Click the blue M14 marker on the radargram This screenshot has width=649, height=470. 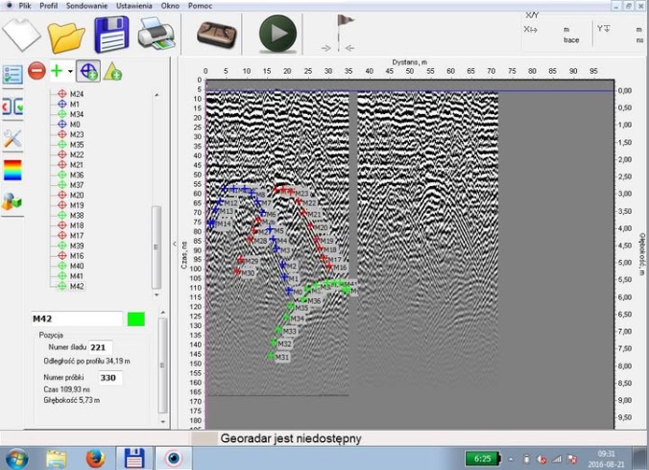click(x=211, y=223)
